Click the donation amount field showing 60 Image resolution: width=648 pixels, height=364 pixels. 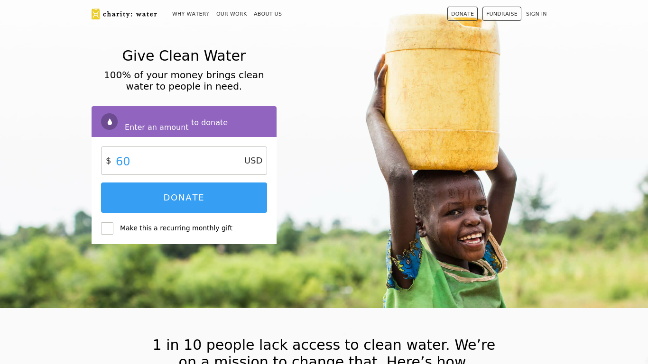(x=184, y=161)
